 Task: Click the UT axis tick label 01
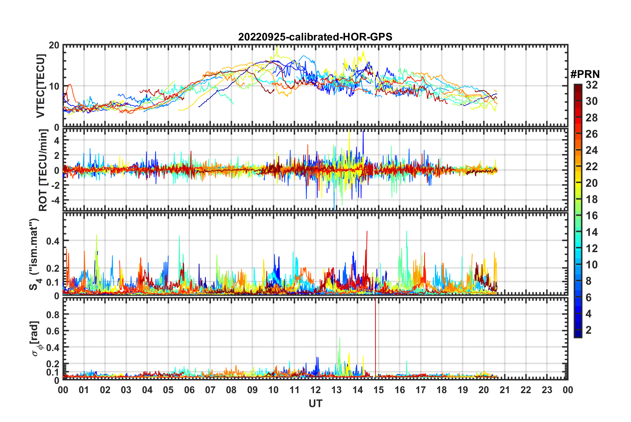[x=84, y=390]
